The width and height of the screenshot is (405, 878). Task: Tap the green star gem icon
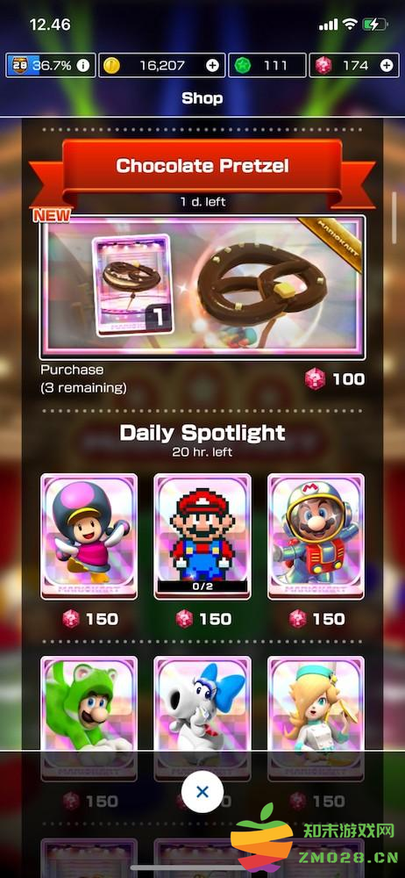tap(240, 66)
